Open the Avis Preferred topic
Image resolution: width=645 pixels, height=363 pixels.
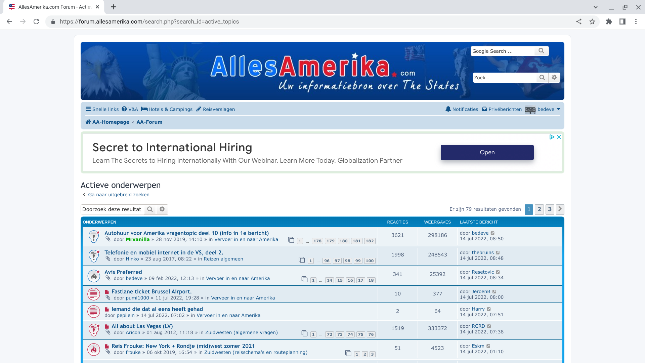[123, 272]
